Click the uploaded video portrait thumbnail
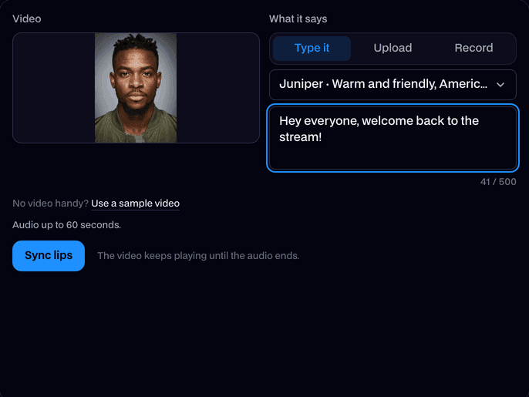 point(136,88)
